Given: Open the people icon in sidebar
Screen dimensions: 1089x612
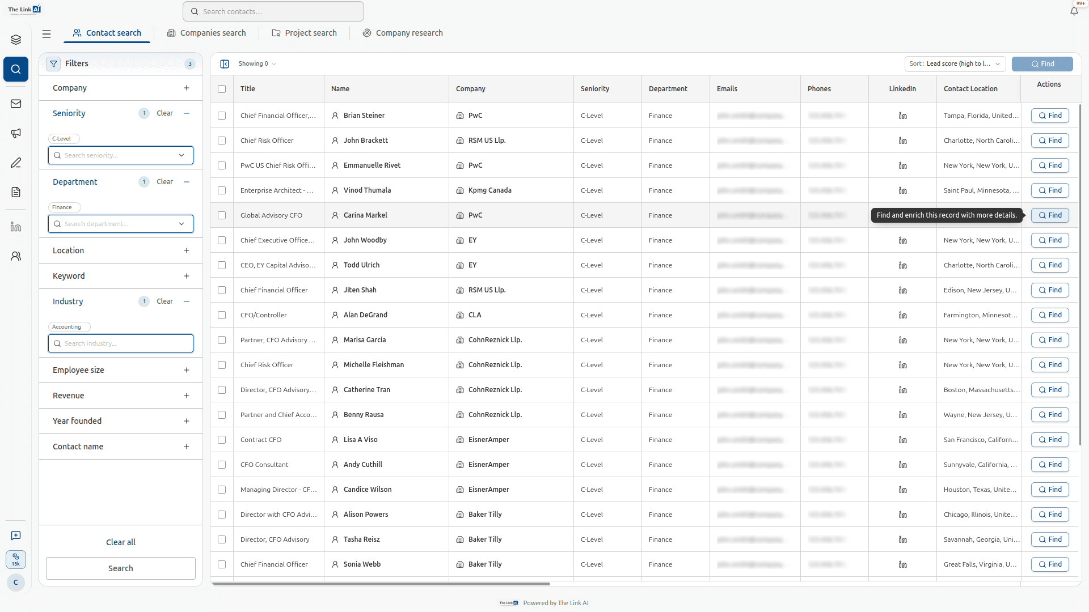Looking at the screenshot, I should (16, 256).
